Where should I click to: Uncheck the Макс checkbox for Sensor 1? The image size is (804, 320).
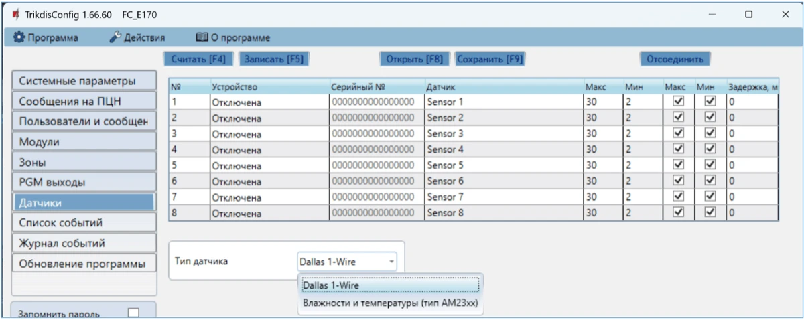tap(678, 102)
